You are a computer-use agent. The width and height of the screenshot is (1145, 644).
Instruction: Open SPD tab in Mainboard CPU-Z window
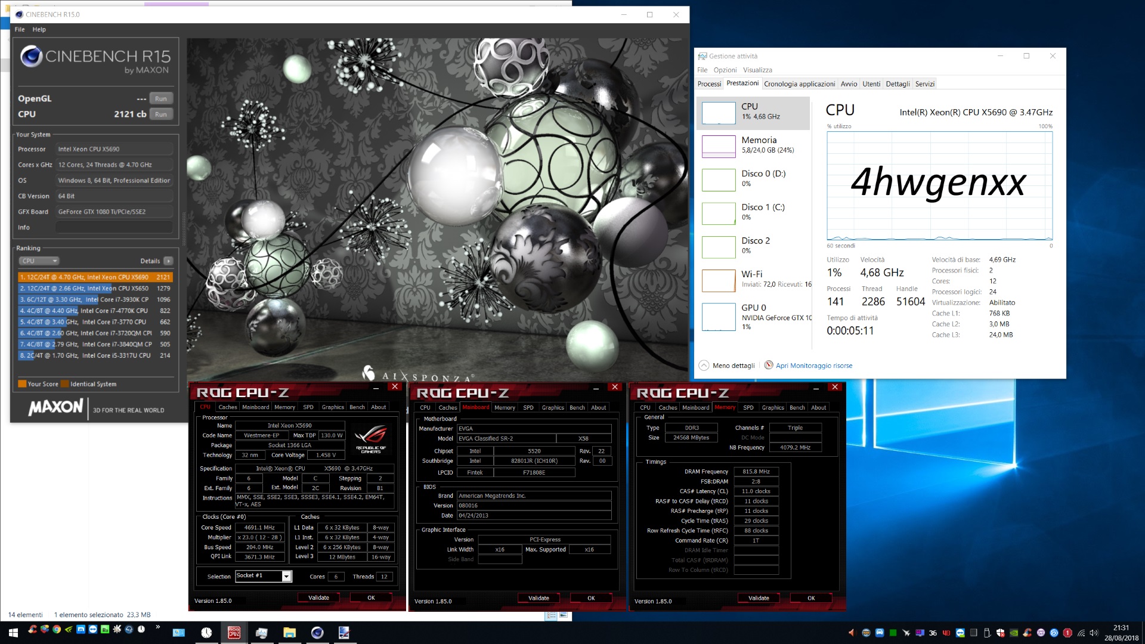click(528, 408)
